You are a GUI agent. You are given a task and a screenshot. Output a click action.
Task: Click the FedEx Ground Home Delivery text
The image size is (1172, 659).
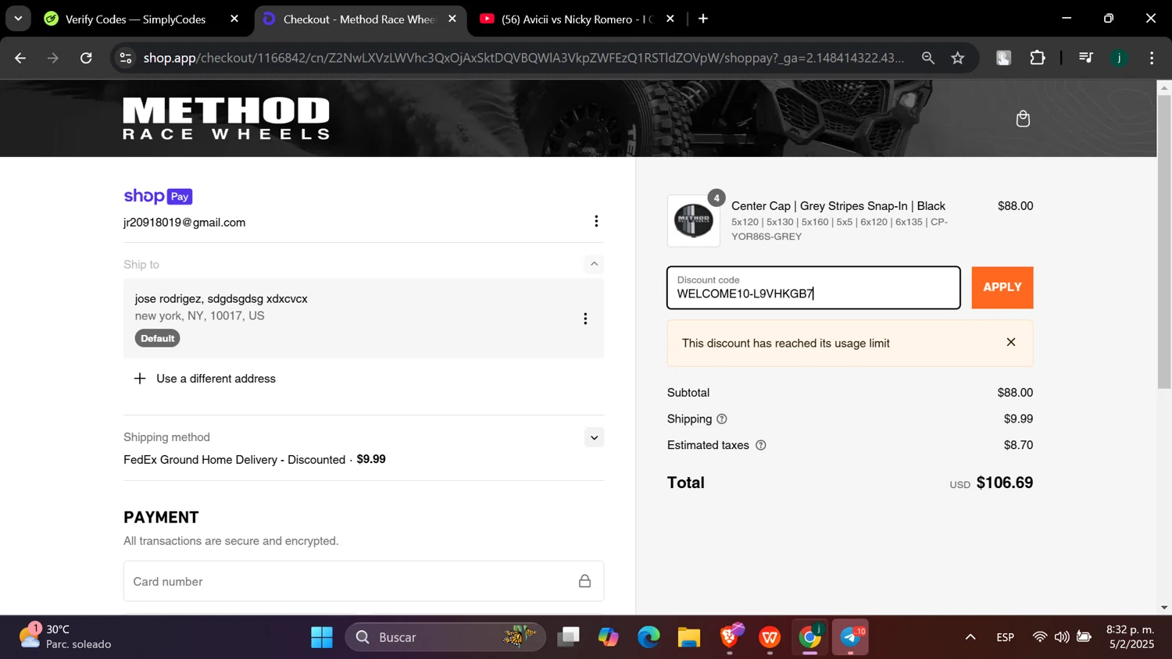[x=234, y=460]
